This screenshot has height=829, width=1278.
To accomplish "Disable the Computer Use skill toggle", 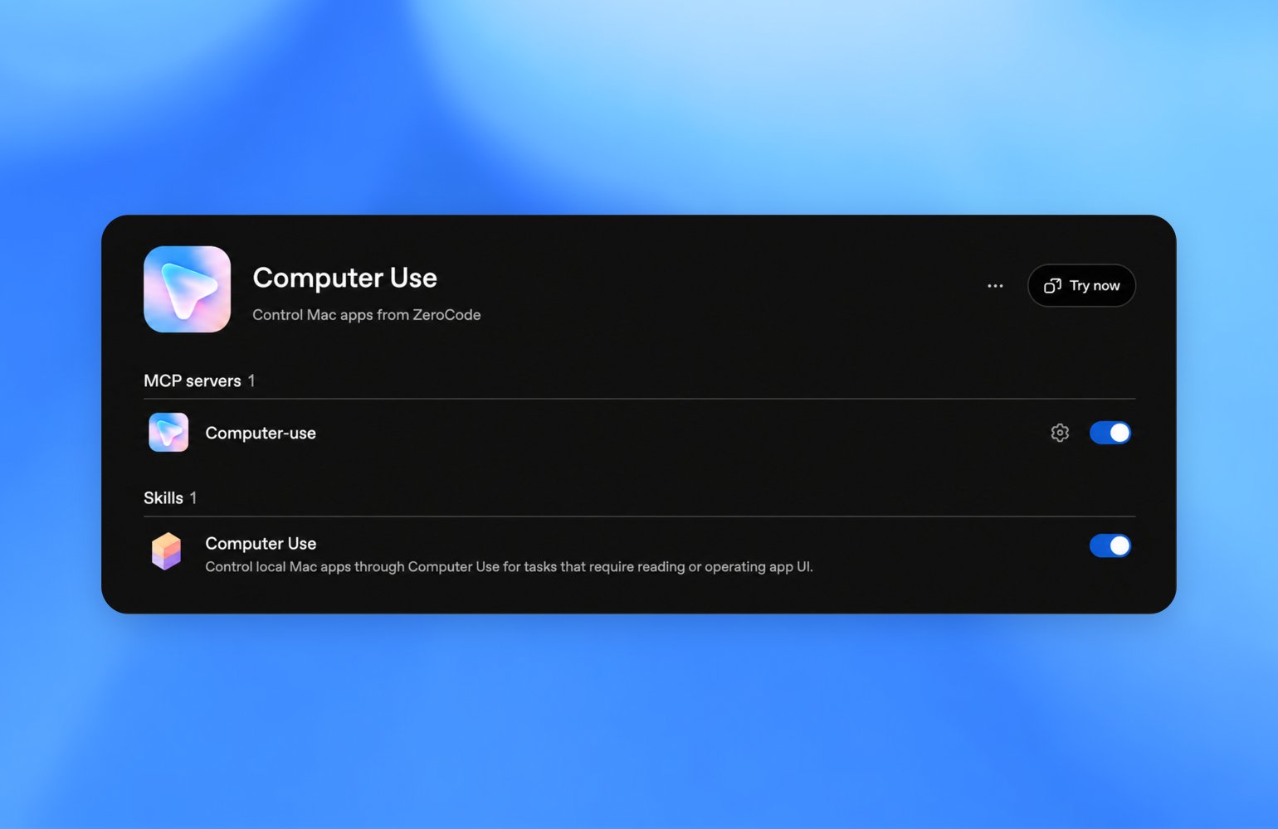I will 1110,545.
